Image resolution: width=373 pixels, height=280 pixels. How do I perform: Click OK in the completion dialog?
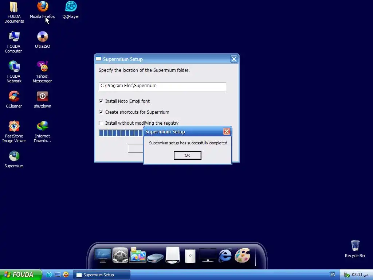(x=188, y=155)
